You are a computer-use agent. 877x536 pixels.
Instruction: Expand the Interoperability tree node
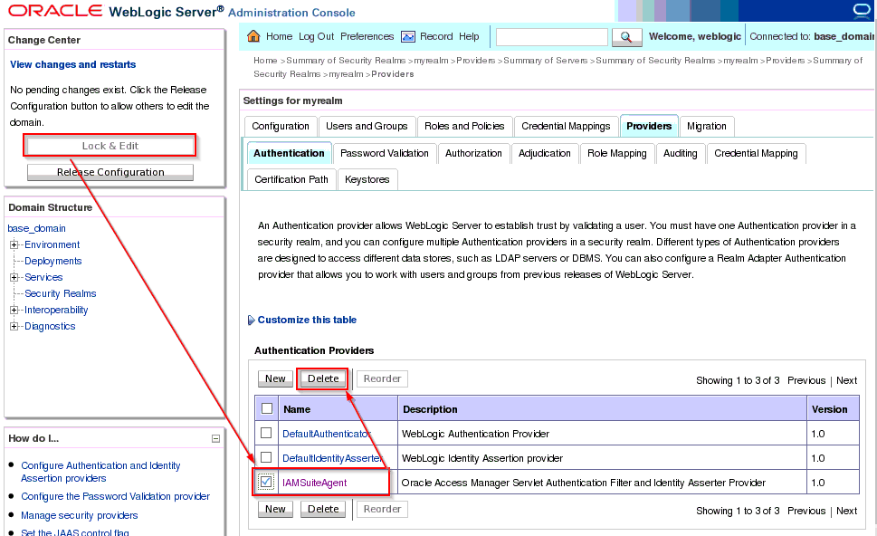[14, 311]
